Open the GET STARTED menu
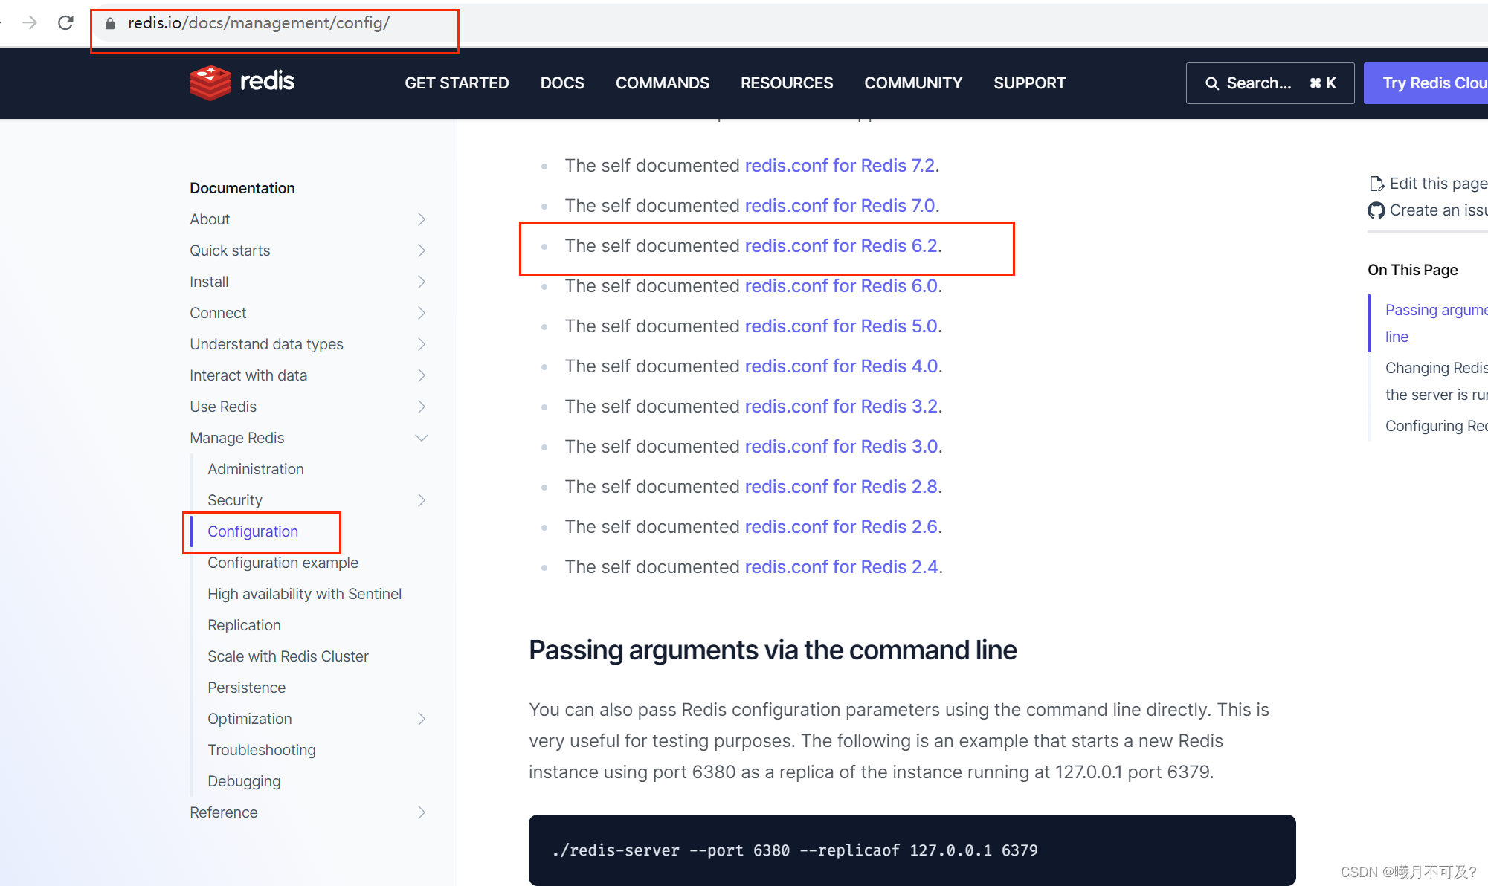This screenshot has height=886, width=1488. point(457,83)
